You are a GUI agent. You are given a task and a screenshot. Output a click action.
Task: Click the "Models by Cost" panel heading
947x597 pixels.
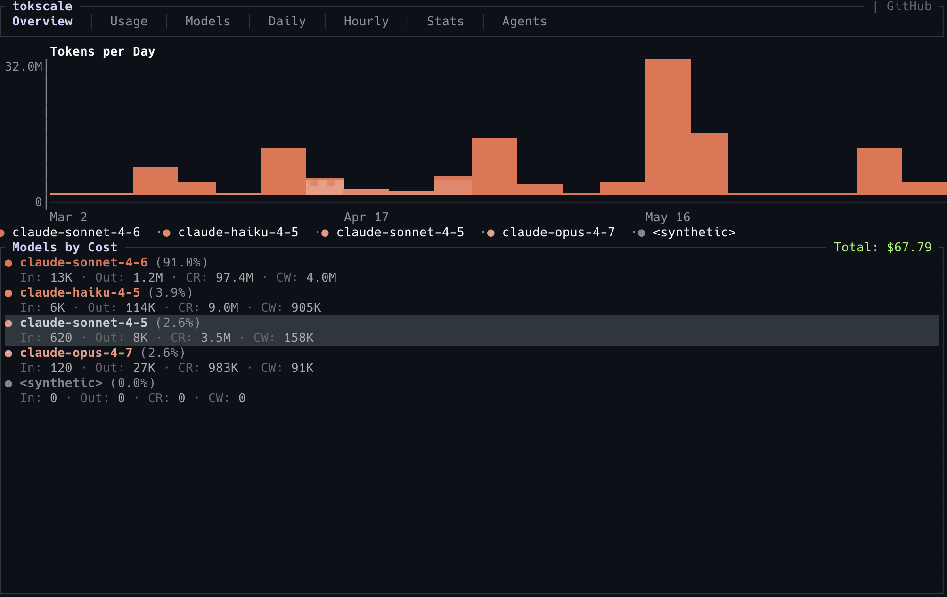65,247
